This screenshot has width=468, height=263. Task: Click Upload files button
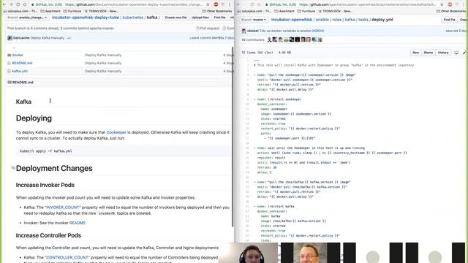(200, 18)
